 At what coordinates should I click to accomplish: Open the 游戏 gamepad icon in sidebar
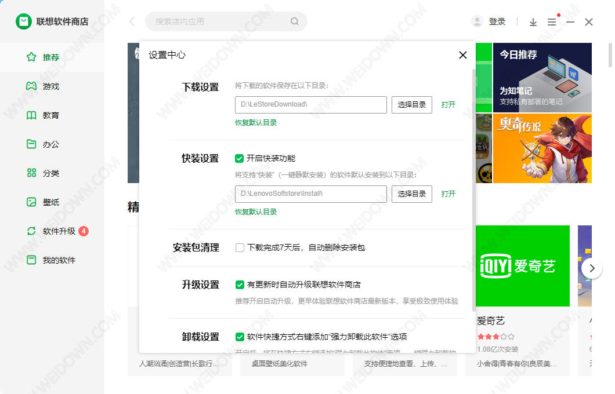31,86
